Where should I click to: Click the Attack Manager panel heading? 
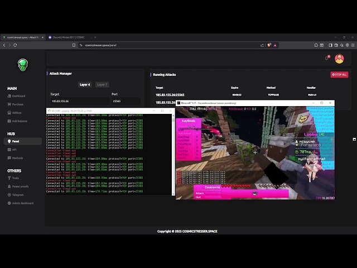click(x=61, y=73)
